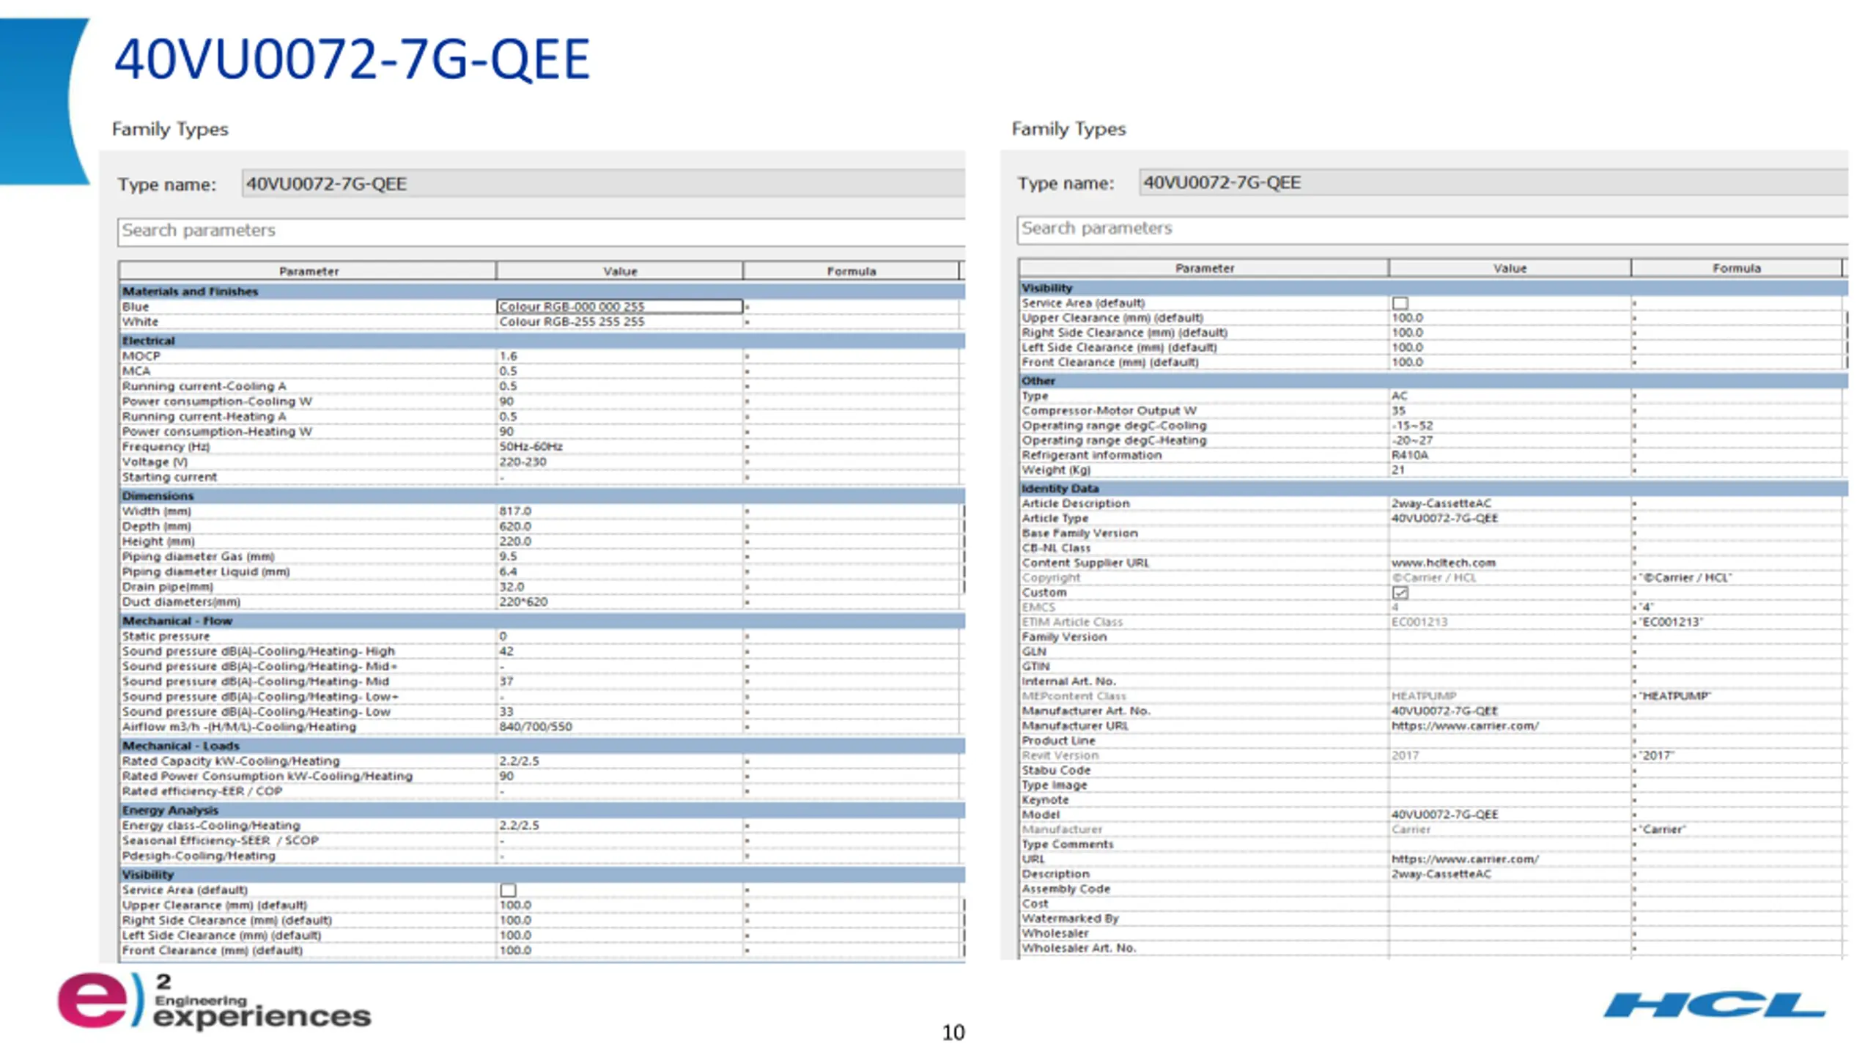Collapse the Visibility group in right panel
The height and width of the screenshot is (1055, 1876).
1433,288
